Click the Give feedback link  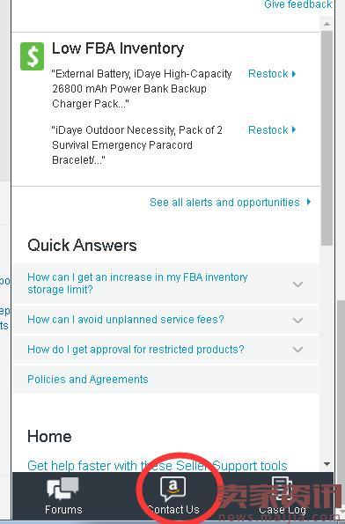tap(298, 4)
